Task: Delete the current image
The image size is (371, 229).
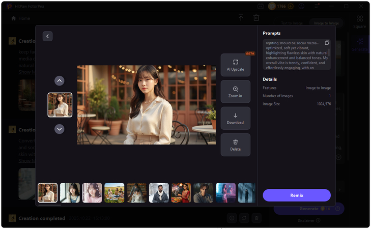Action: pos(236,145)
